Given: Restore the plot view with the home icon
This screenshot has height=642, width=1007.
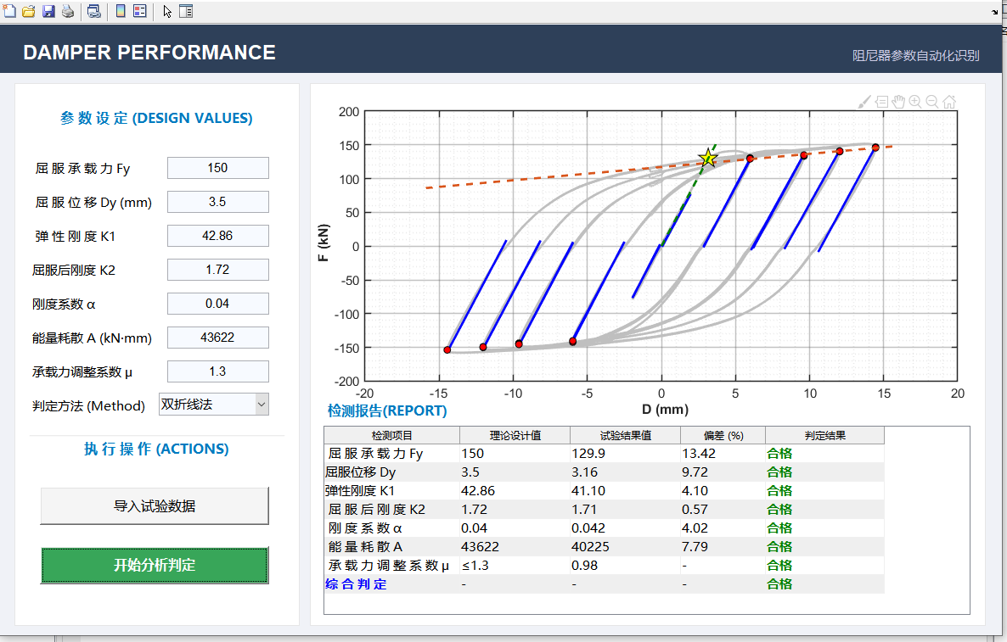Looking at the screenshot, I should click(949, 102).
